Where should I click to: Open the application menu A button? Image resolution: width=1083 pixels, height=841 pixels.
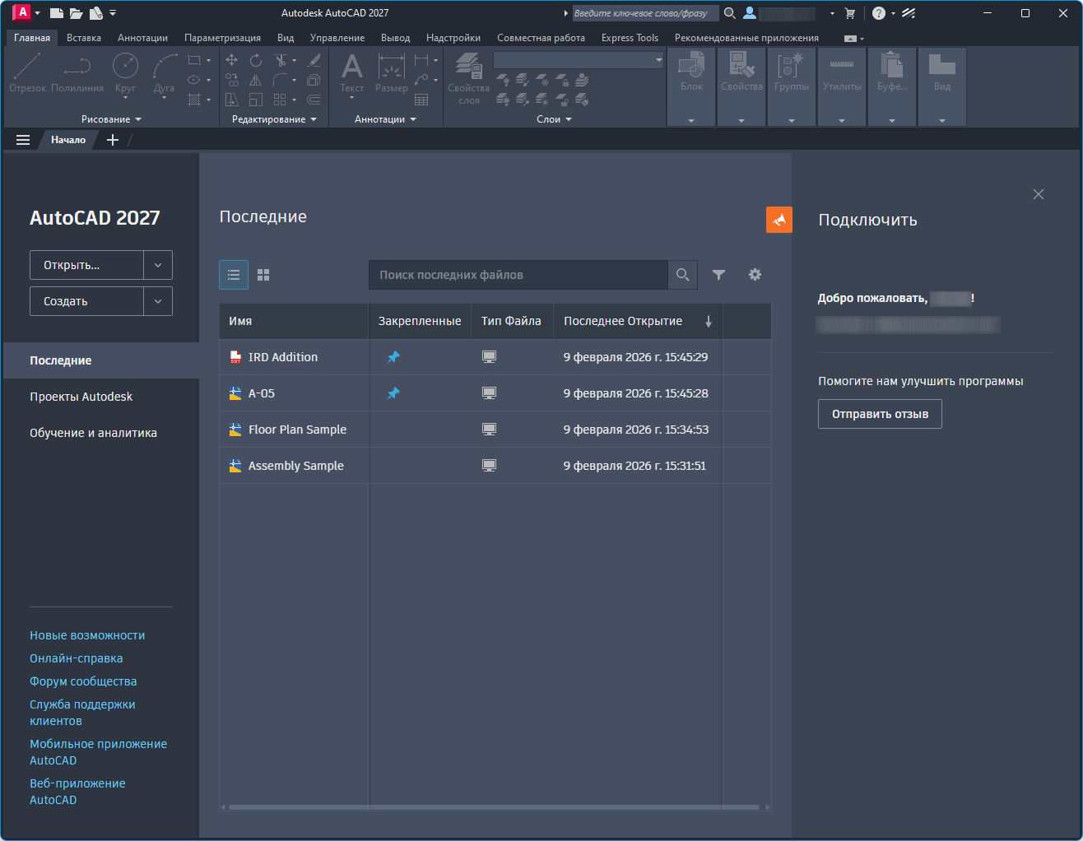22,12
